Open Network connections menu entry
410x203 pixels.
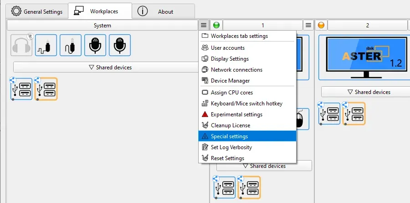tap(247, 70)
